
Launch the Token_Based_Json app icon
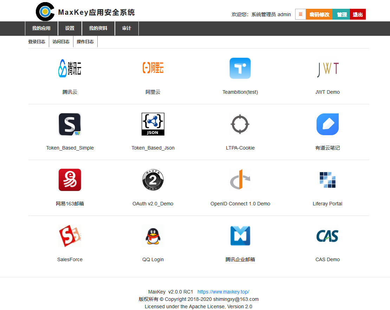click(x=153, y=124)
